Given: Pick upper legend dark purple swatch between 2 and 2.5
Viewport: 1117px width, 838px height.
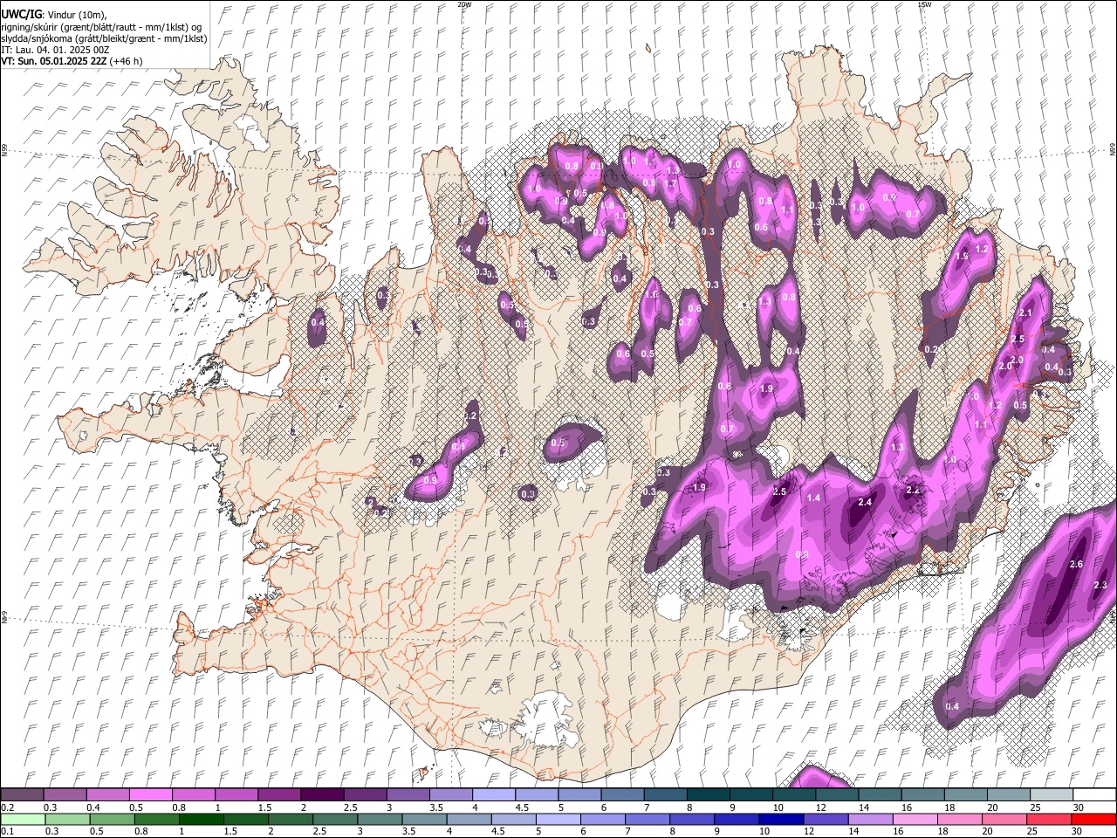Looking at the screenshot, I should (x=322, y=795).
